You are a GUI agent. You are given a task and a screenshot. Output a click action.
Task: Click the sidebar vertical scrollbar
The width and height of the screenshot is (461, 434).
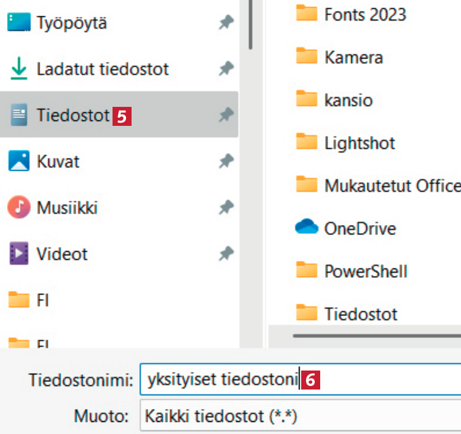click(x=250, y=24)
